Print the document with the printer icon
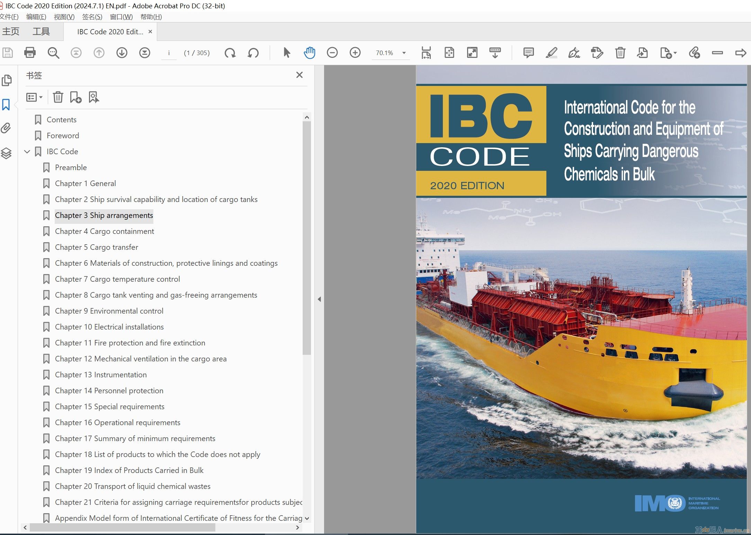The width and height of the screenshot is (751, 535). pyautogui.click(x=30, y=53)
